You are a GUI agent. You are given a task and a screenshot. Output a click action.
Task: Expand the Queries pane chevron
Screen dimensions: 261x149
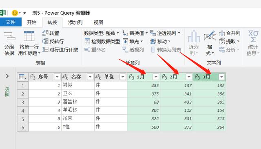(7, 76)
